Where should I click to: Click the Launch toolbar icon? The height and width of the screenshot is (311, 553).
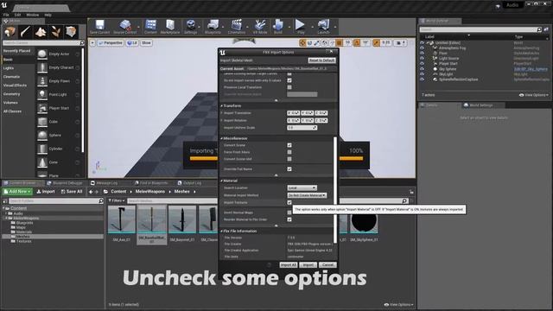[x=323, y=27]
